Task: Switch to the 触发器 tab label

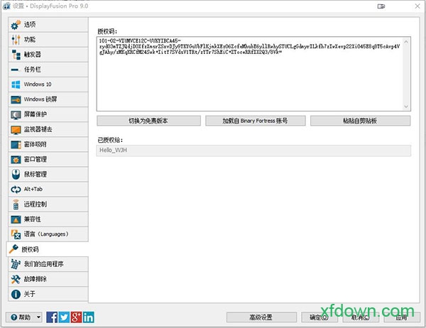Action: click(33, 55)
